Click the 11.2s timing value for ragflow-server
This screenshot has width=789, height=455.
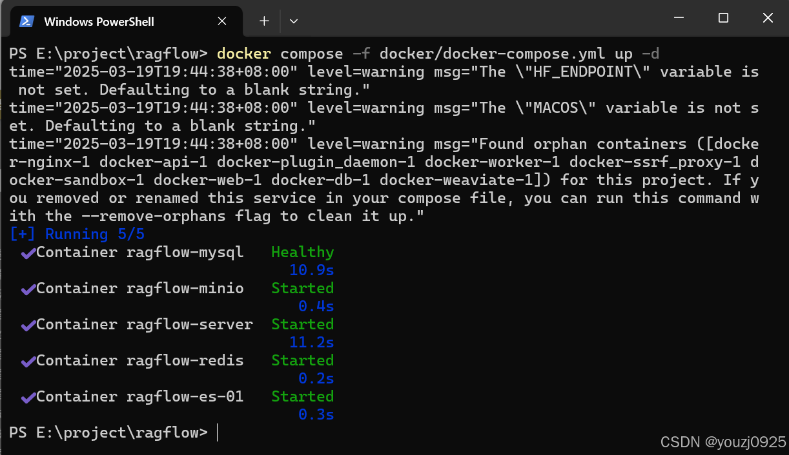(312, 342)
